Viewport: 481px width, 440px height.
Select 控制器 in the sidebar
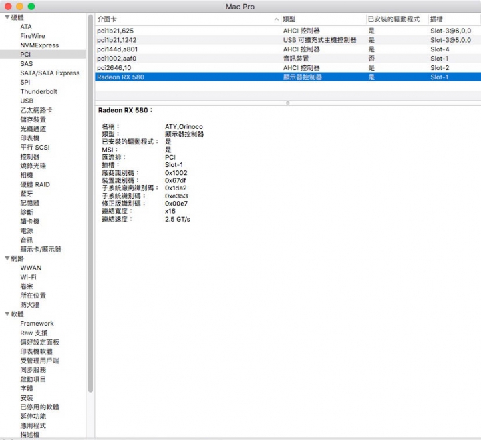point(30,156)
